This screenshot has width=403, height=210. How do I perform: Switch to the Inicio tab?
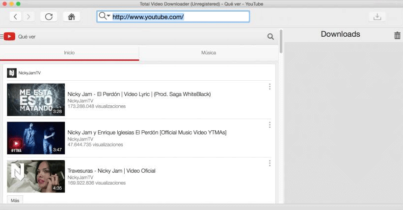coord(69,53)
